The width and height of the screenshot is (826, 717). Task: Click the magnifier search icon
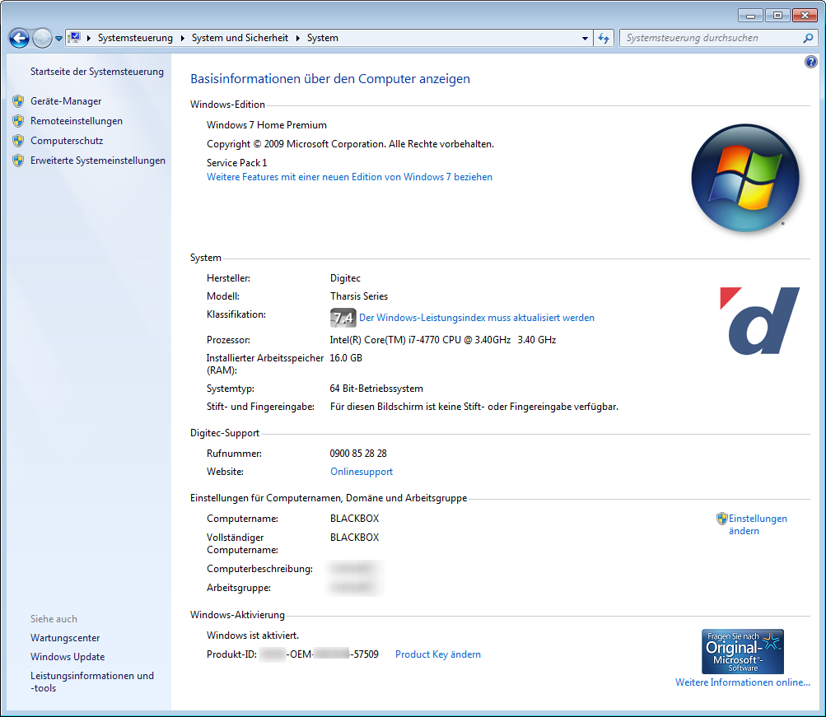tap(808, 38)
